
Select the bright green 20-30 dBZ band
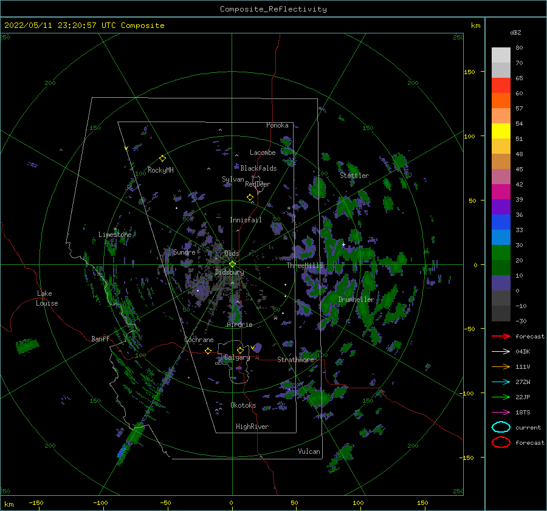(501, 252)
